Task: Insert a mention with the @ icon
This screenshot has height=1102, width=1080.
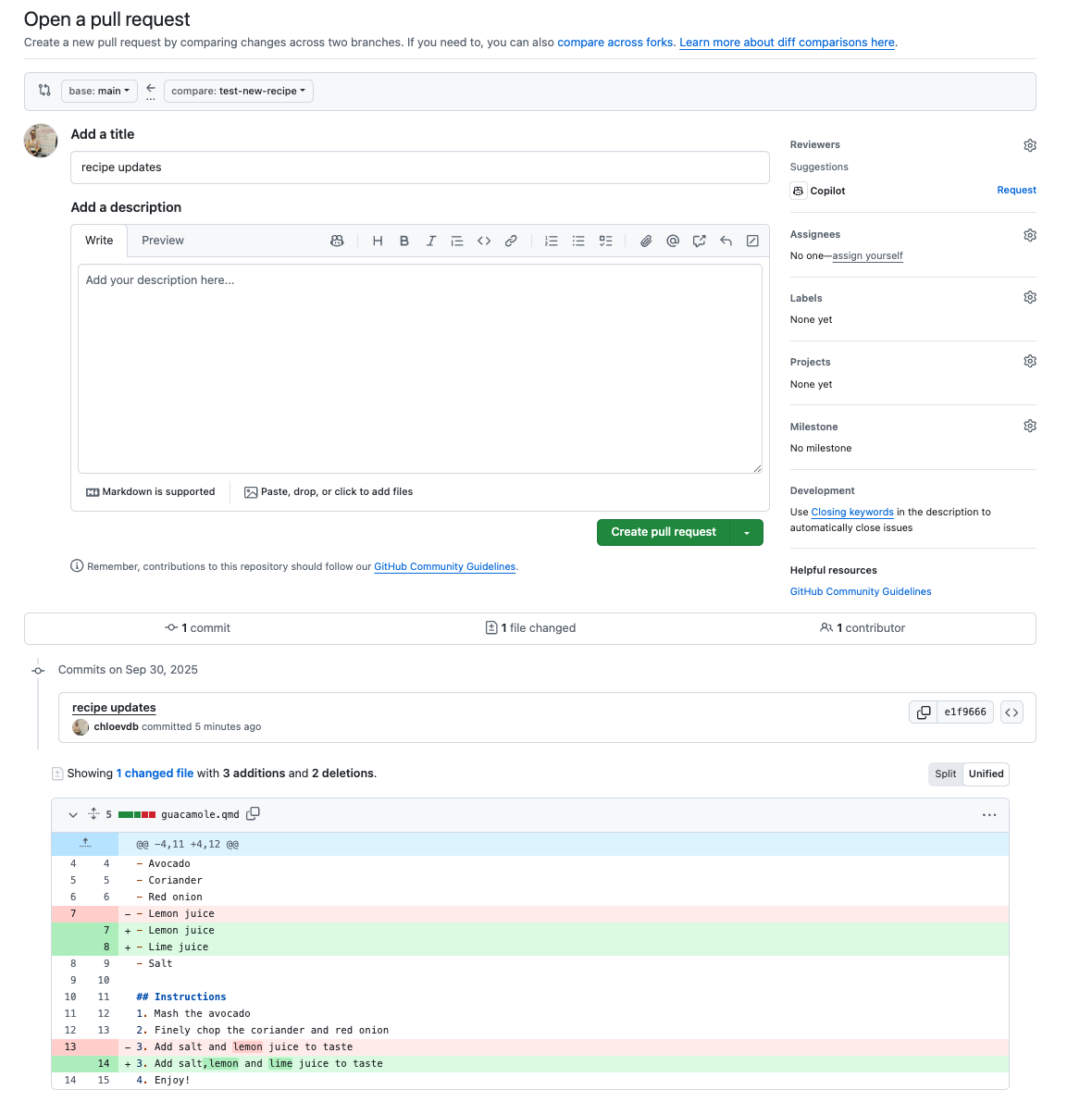Action: point(673,241)
